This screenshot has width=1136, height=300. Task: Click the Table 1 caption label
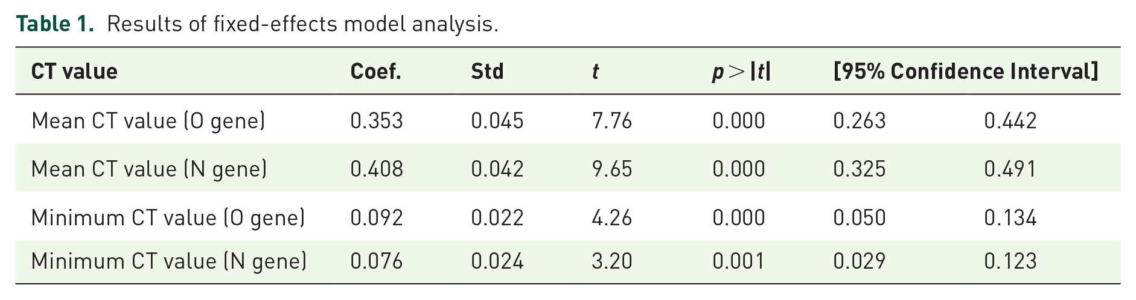[x=55, y=24]
